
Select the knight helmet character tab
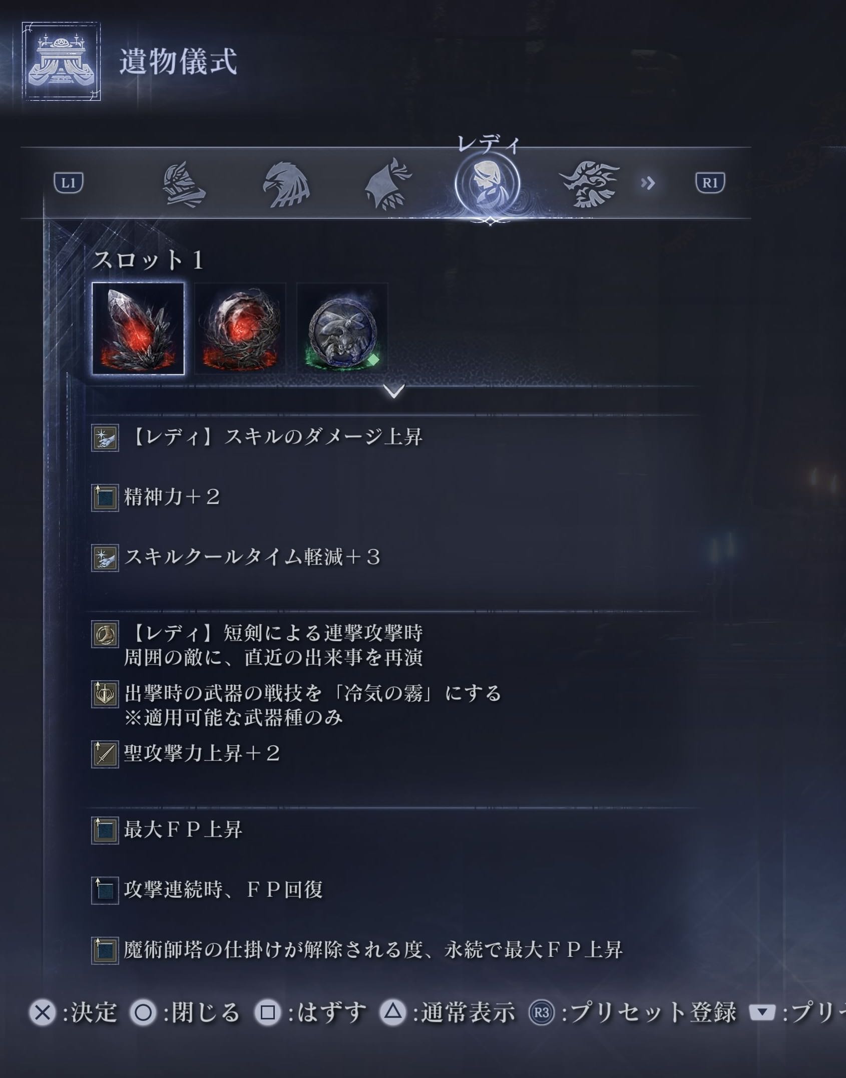point(184,184)
